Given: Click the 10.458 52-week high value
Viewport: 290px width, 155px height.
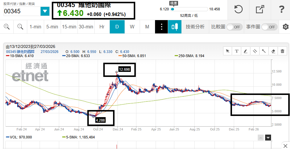Looking at the screenshot, I should click(215, 9).
